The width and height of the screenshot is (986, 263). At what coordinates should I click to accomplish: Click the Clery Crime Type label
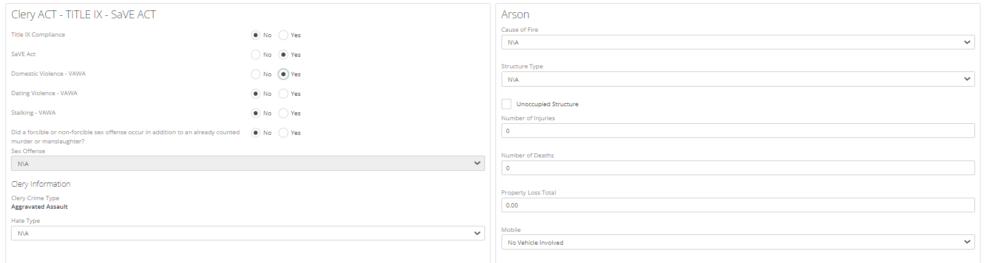[35, 198]
